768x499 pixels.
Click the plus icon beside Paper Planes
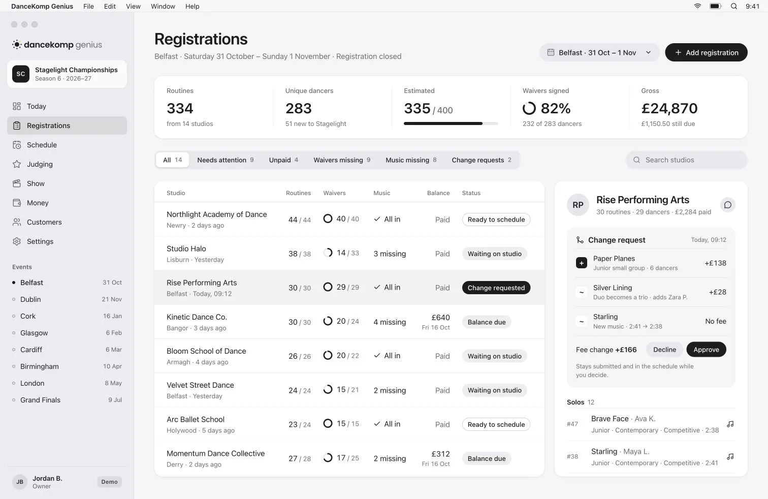(582, 263)
